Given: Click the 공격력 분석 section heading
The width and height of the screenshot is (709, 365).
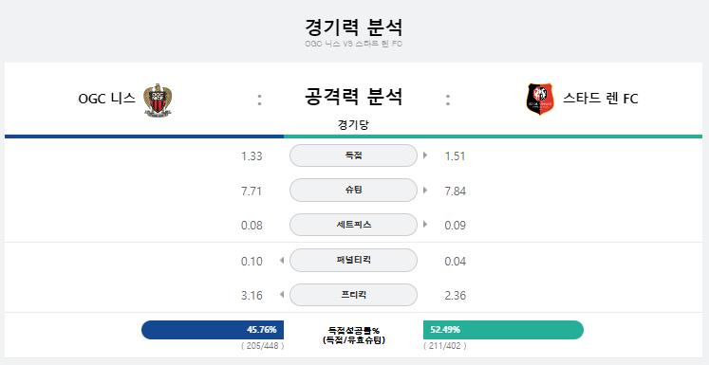Looking at the screenshot, I should (x=353, y=97).
